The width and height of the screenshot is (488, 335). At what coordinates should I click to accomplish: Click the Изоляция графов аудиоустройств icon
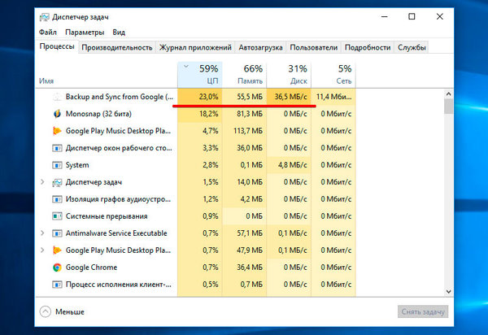[57, 199]
